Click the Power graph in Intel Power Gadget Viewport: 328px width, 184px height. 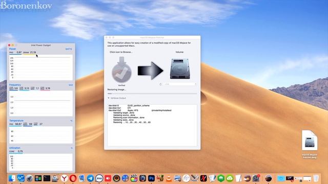[x=41, y=67]
